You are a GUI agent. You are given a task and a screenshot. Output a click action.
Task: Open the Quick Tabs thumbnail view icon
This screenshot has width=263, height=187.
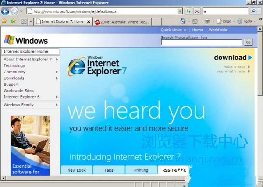point(24,21)
